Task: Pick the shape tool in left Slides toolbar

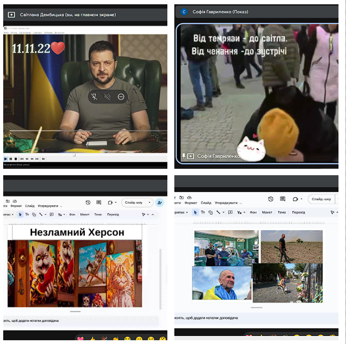Action: (34, 214)
